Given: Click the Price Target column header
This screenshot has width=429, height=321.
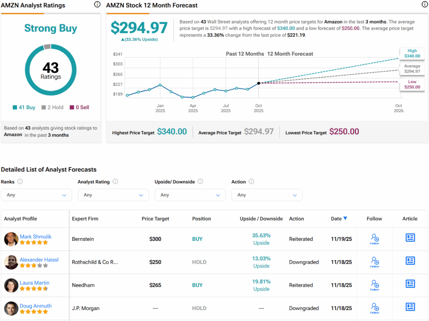Looking at the screenshot, I should (155, 219).
